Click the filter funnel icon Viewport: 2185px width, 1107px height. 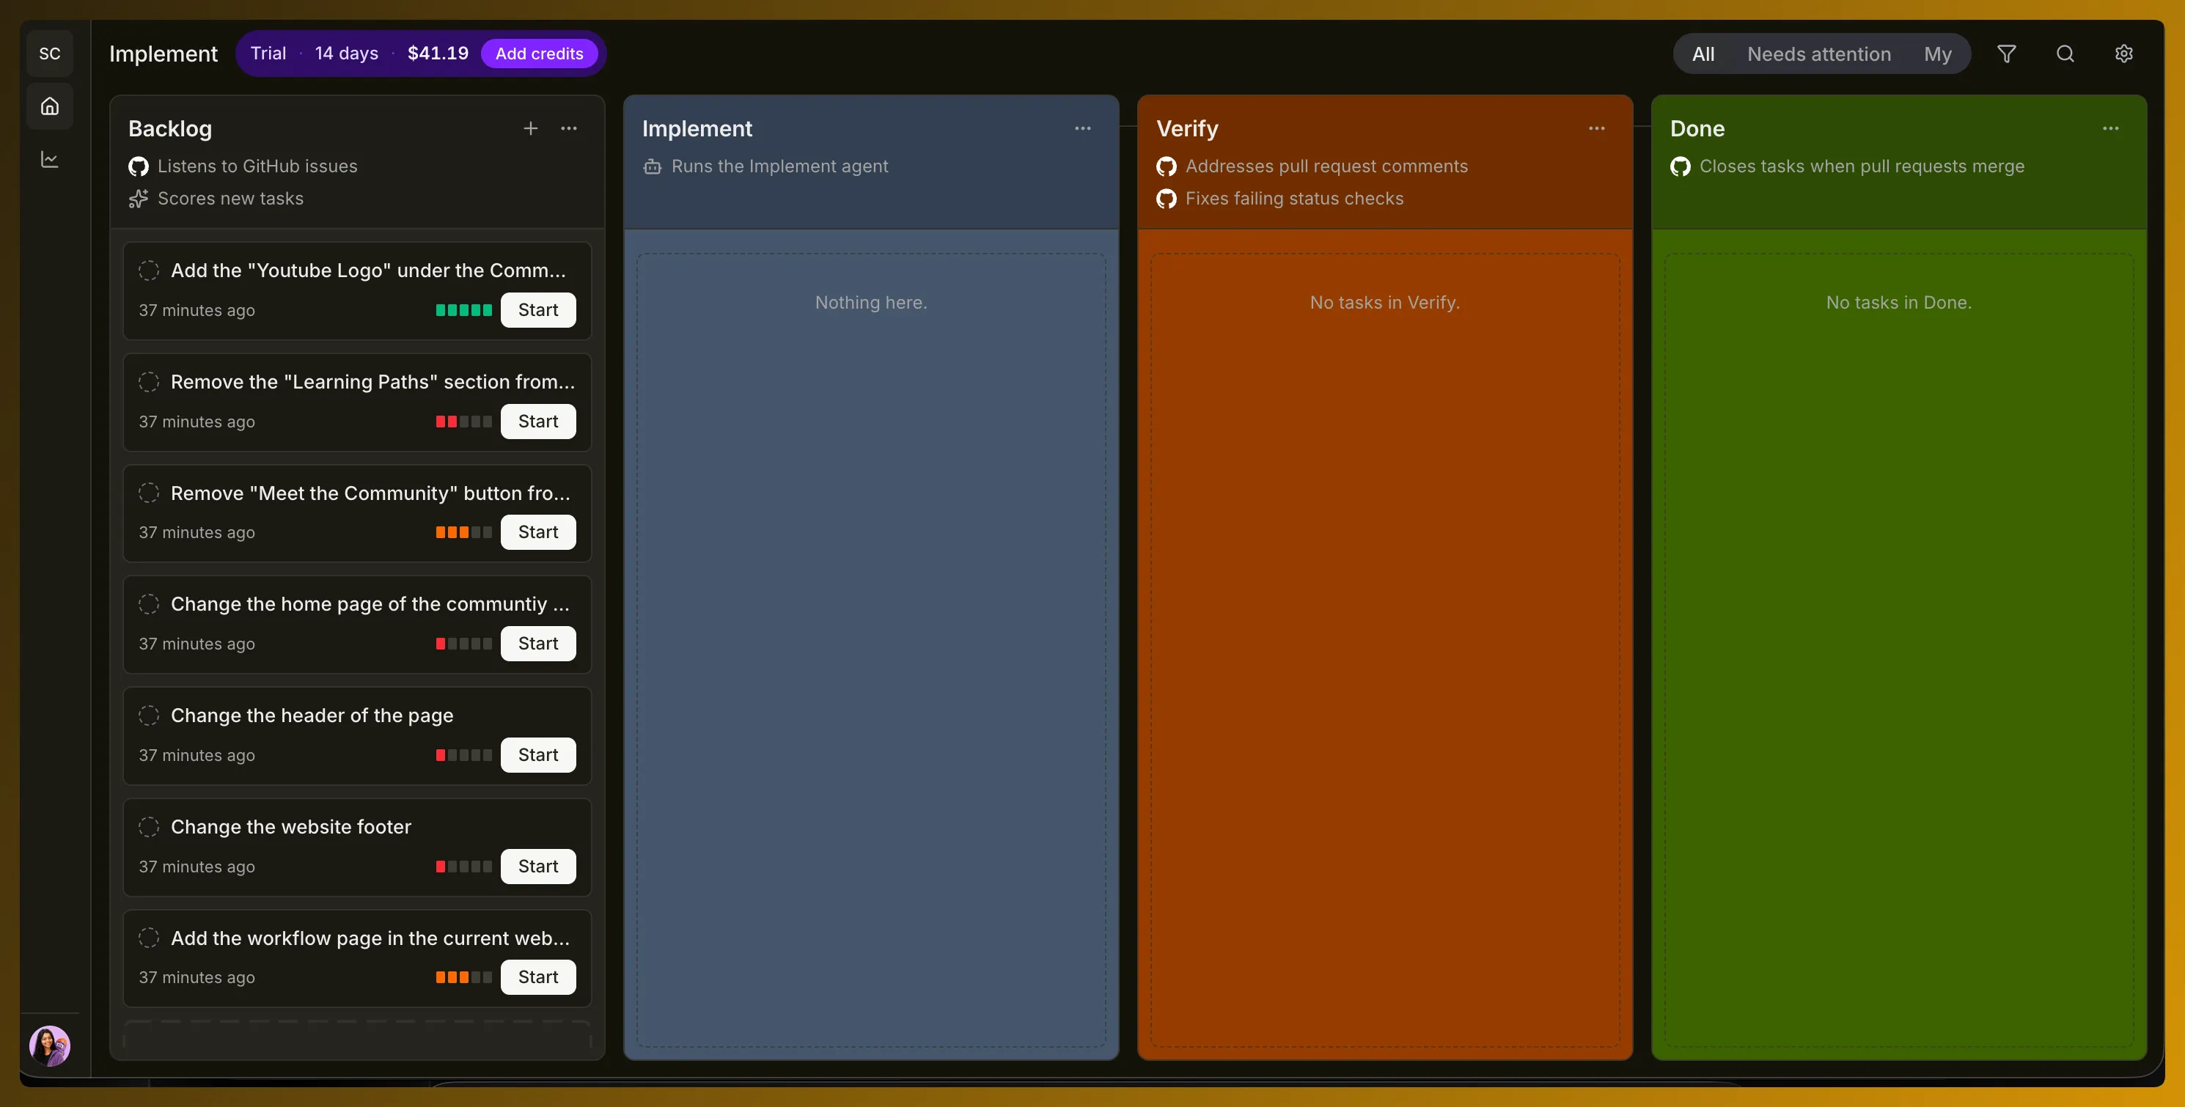(2006, 54)
